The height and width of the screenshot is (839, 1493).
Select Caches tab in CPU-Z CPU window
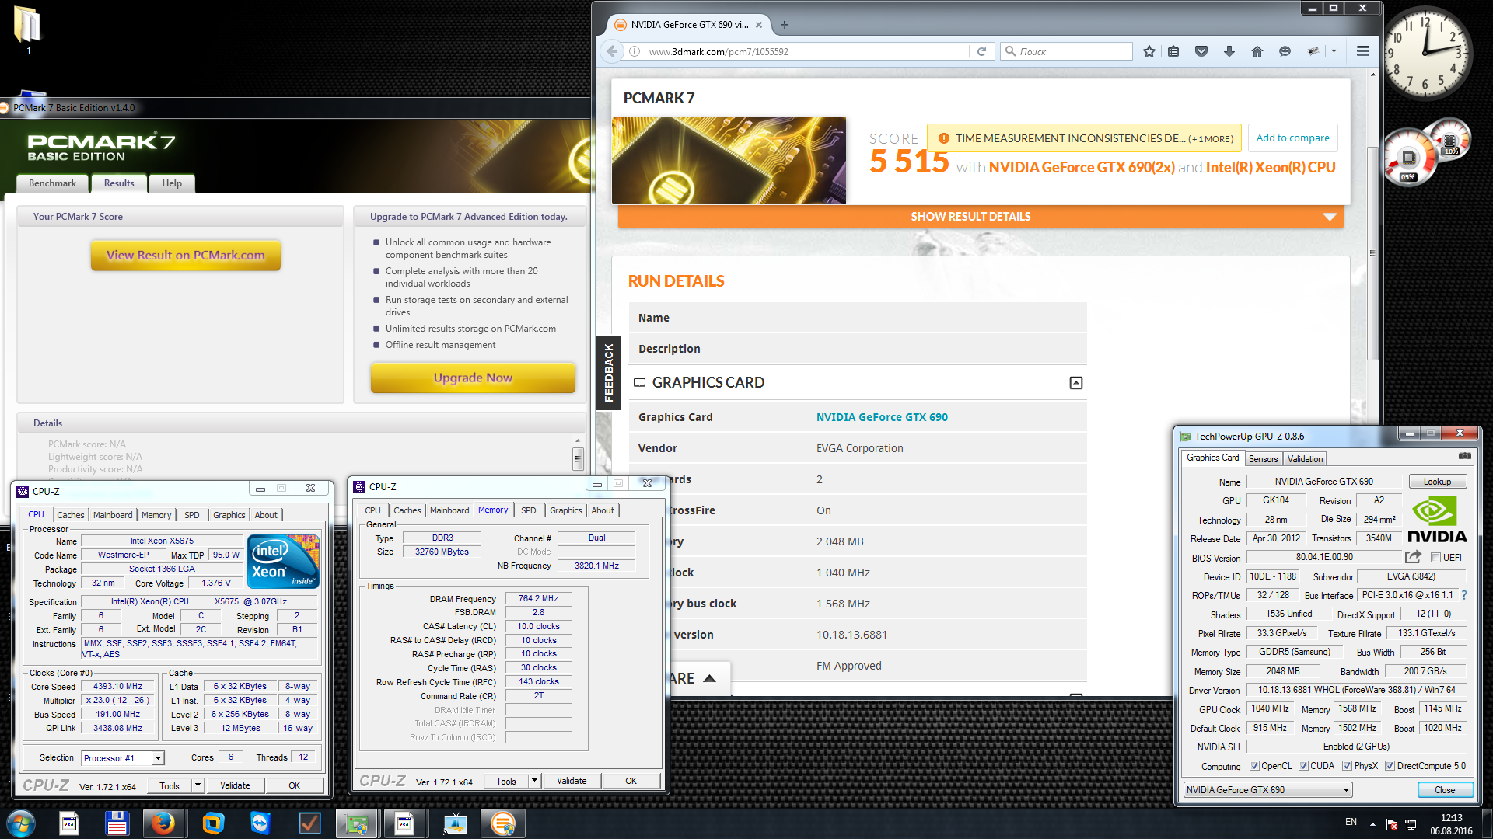[x=71, y=515]
